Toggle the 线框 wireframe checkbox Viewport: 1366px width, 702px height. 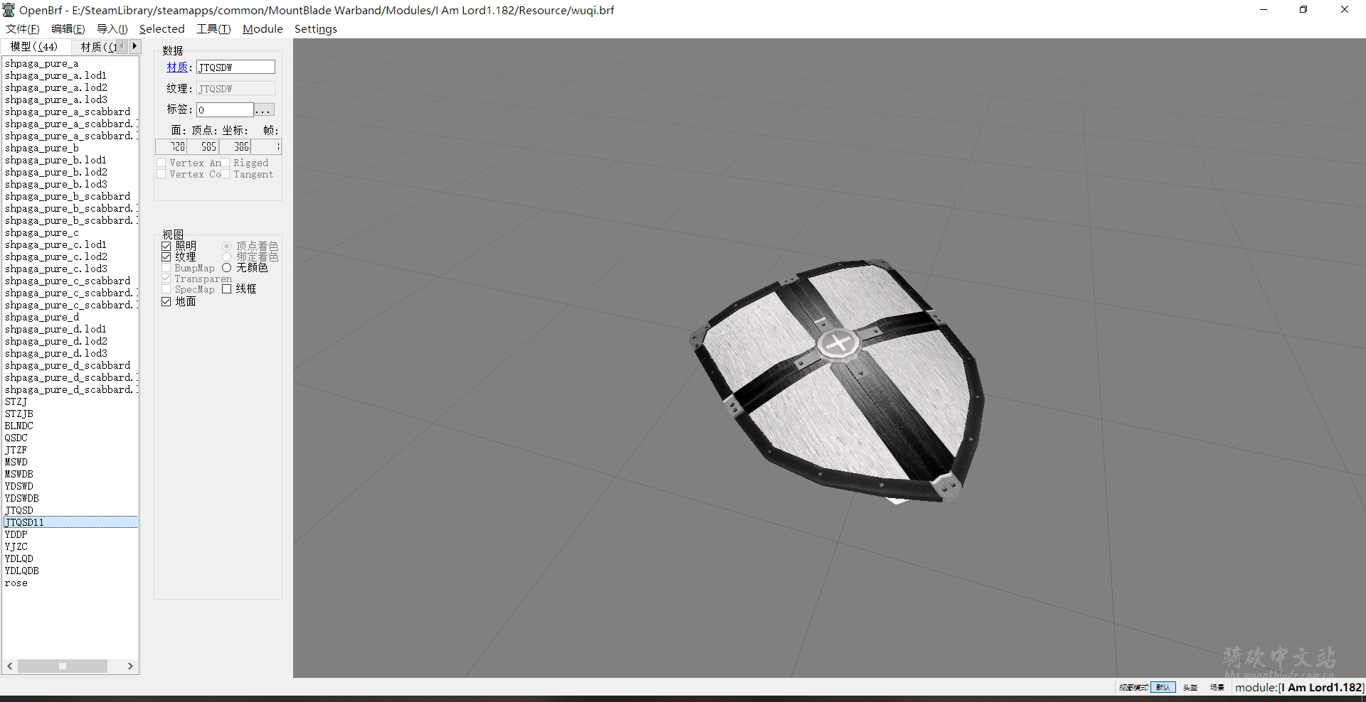[227, 289]
